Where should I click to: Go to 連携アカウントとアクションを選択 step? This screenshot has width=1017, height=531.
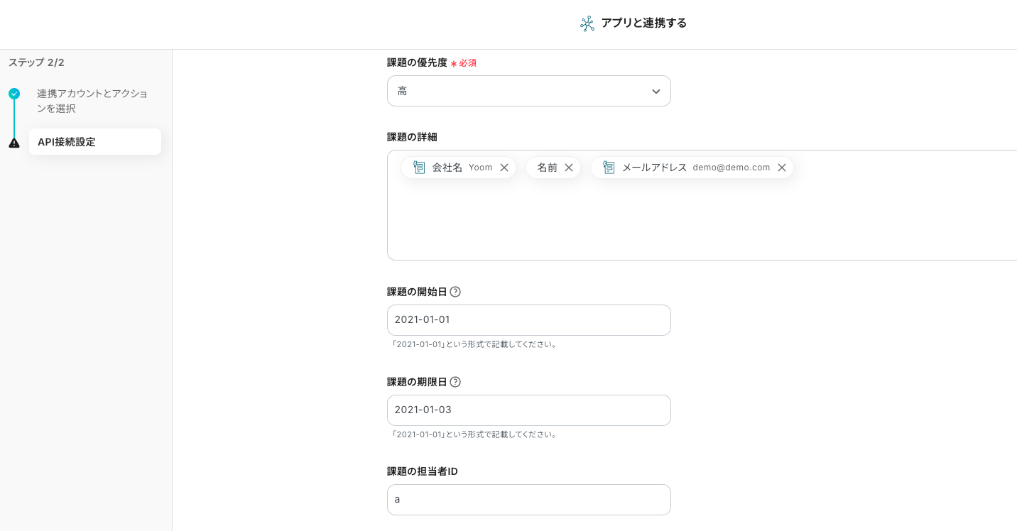pyautogui.click(x=92, y=101)
